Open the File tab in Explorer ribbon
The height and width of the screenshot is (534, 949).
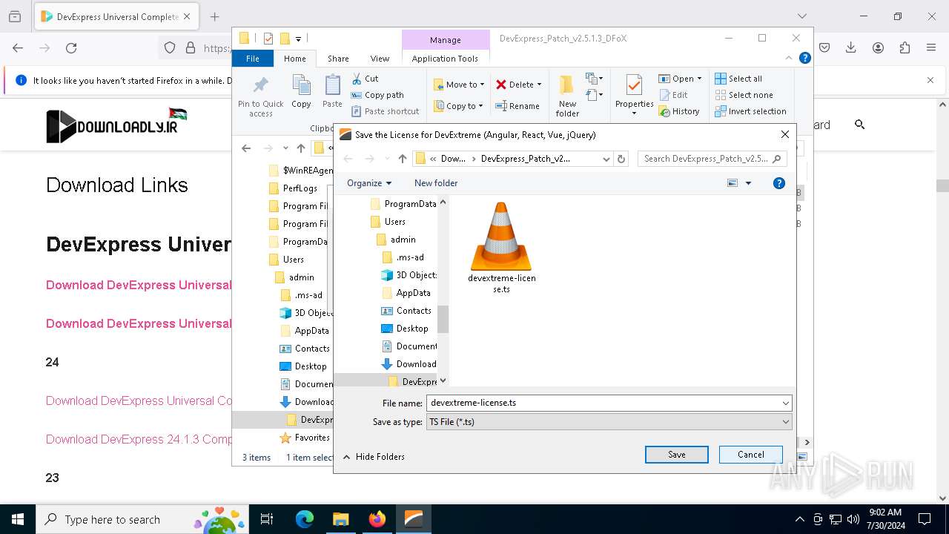pos(253,59)
